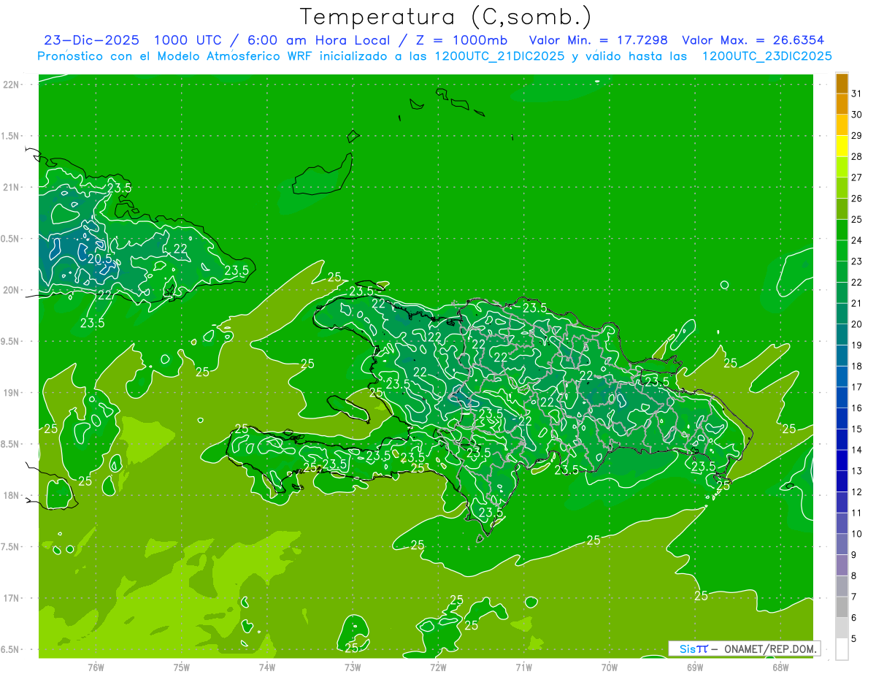Click the '68W' longitude axis label
The image size is (876, 677).
780,667
